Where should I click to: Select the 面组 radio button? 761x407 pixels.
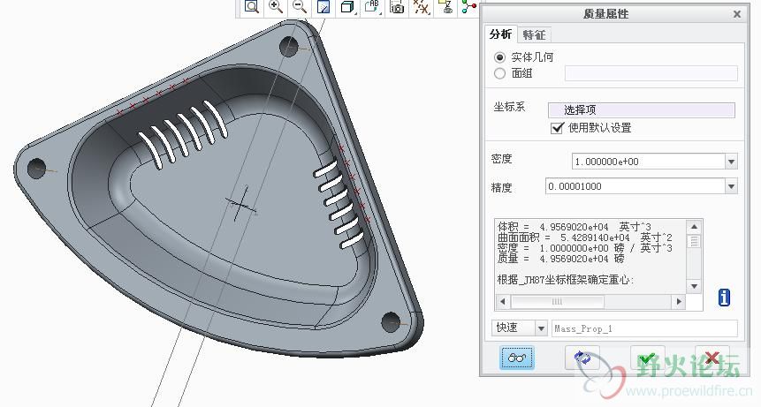point(499,73)
